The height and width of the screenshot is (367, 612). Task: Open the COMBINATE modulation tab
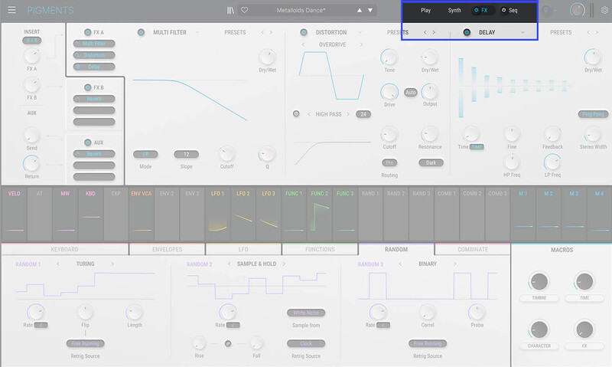pos(472,249)
